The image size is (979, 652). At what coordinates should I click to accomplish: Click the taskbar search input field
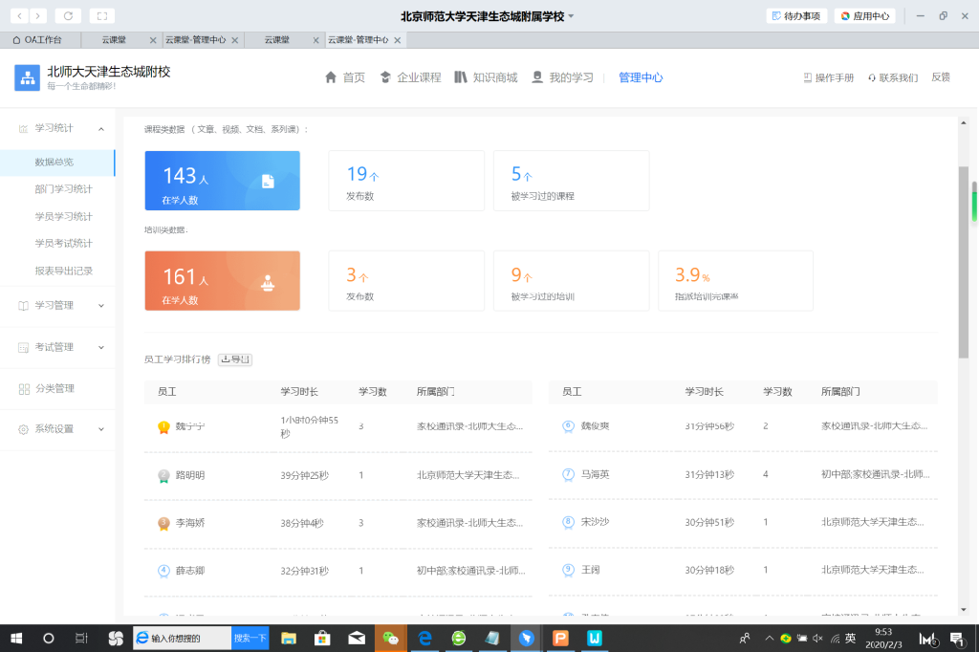pos(183,639)
